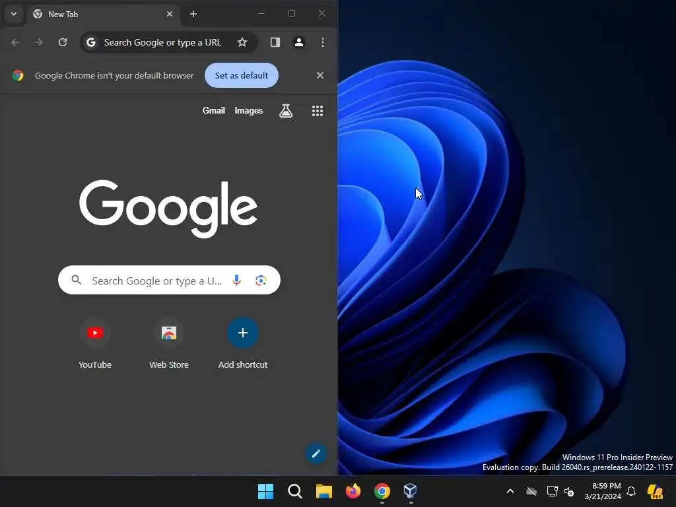Open clock showing 8:59 PM
The image size is (676, 507).
(x=603, y=491)
